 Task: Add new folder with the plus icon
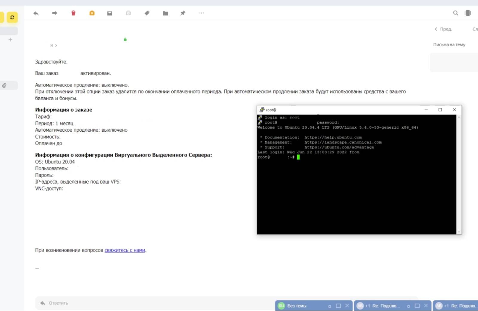pyautogui.click(x=10, y=40)
